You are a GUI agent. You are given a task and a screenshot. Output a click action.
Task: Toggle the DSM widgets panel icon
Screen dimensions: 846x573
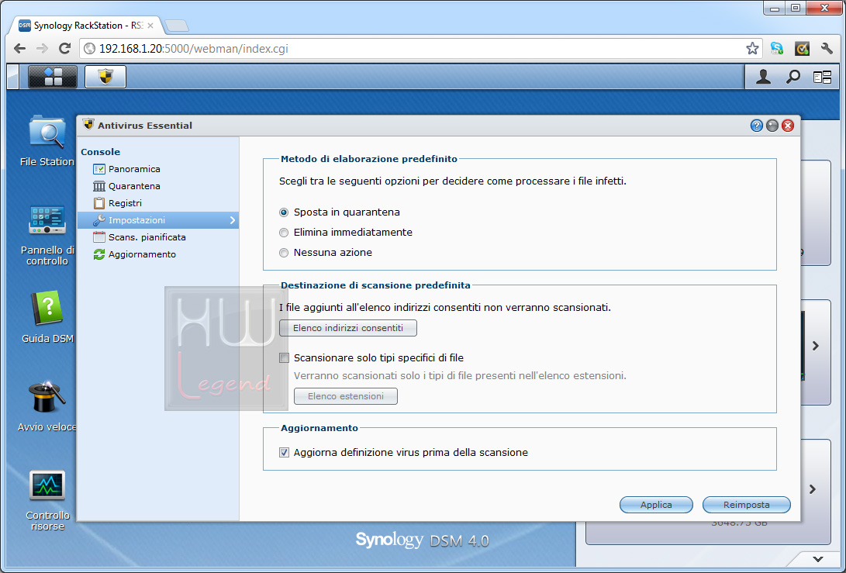[x=822, y=78]
